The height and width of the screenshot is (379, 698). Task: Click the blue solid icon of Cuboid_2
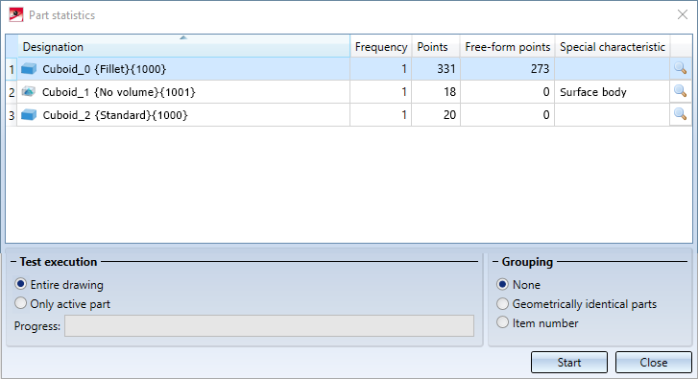coord(29,115)
